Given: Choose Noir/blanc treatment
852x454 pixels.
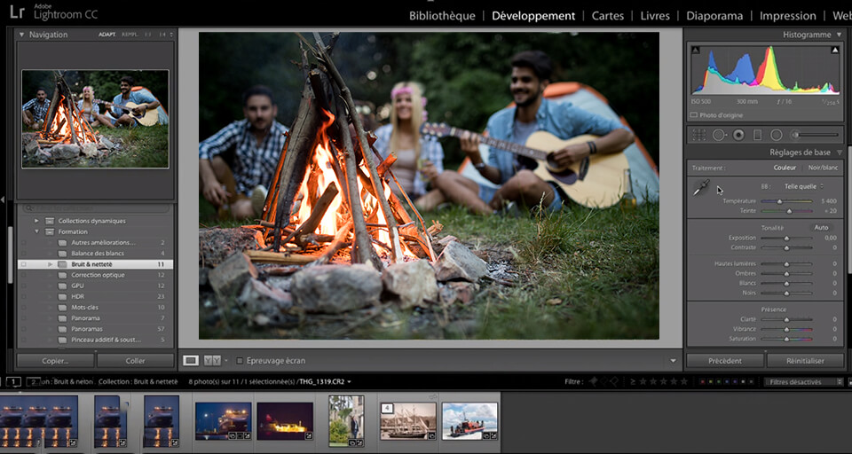Looking at the screenshot, I should [x=823, y=168].
